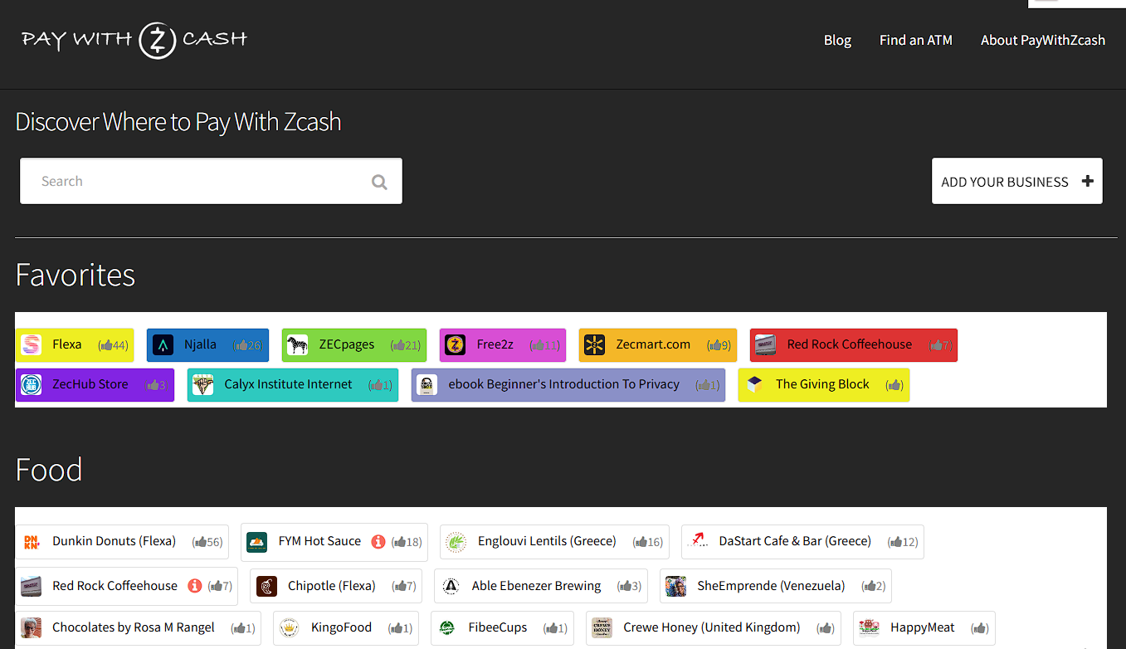Click the Able Ebenezer Brewing logo icon
Screen dimensions: 1126x649
pos(451,586)
